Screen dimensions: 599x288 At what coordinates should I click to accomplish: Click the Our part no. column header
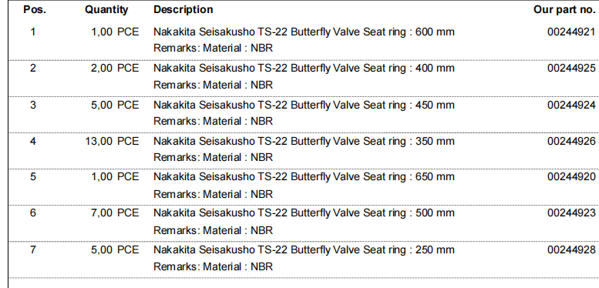(x=564, y=9)
